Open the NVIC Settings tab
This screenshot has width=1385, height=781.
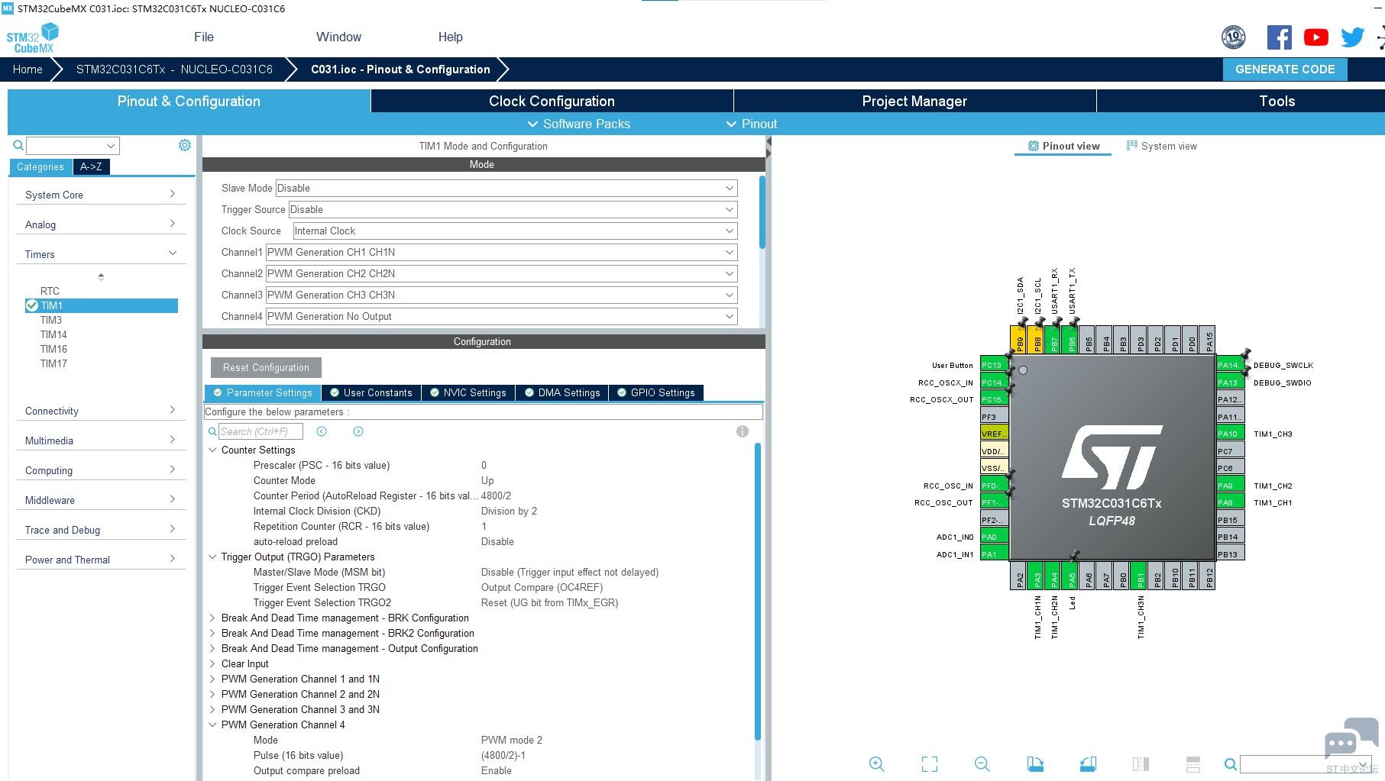click(x=468, y=392)
